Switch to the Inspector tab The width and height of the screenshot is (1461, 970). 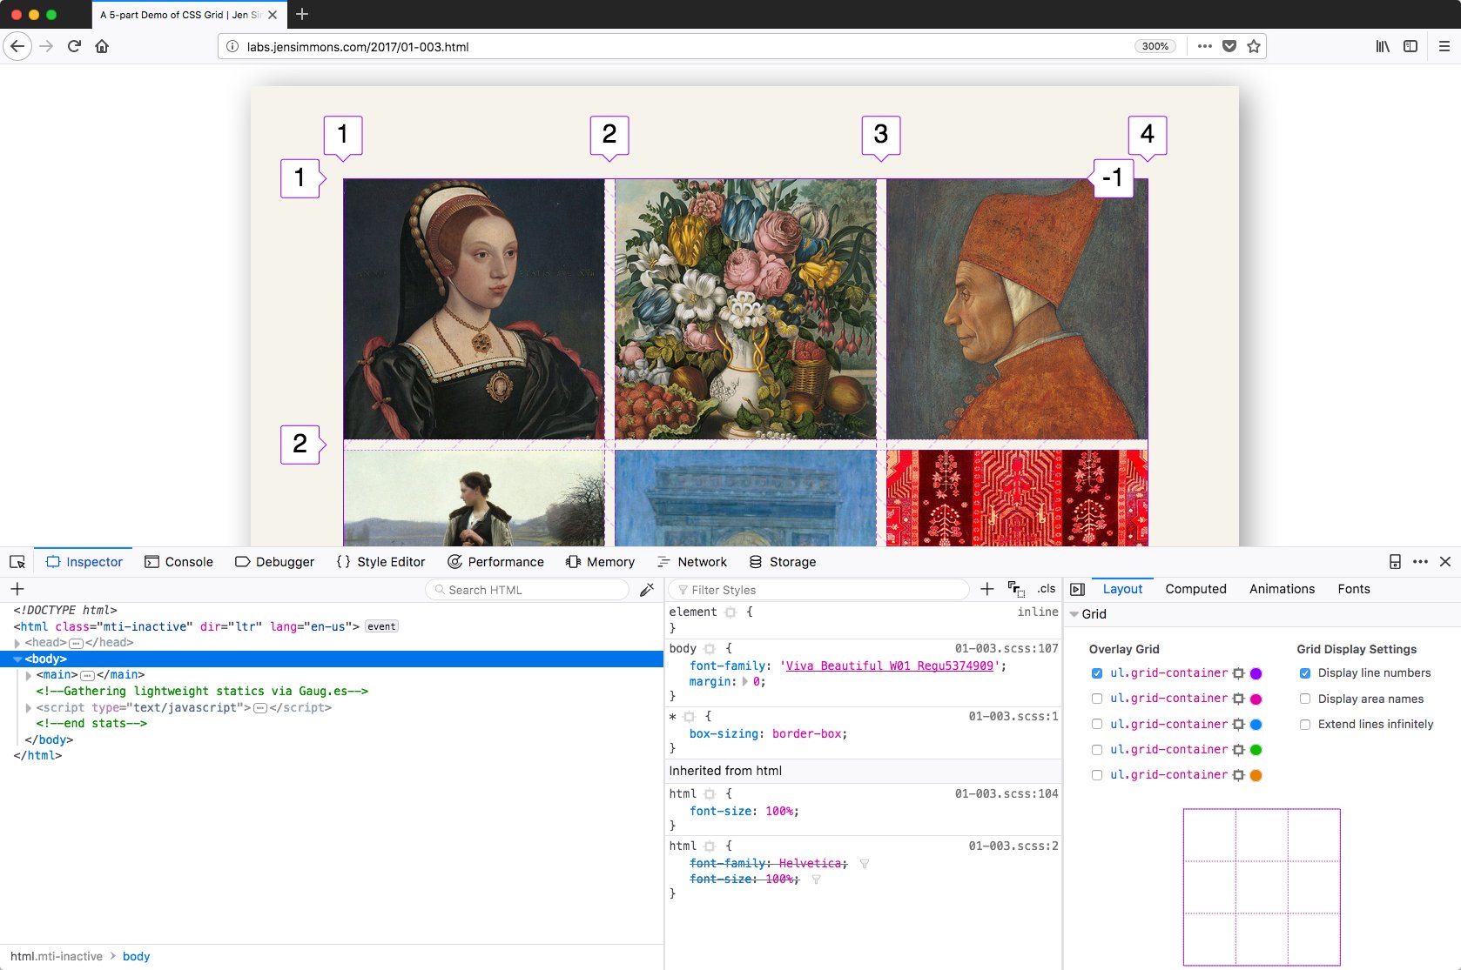(x=84, y=562)
